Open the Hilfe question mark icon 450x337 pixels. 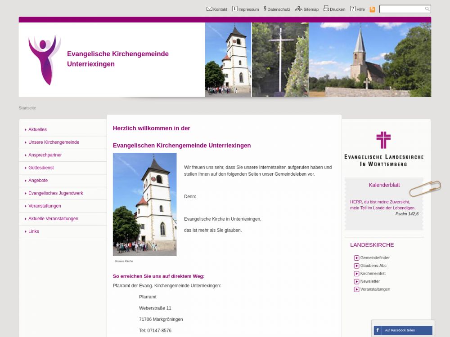pyautogui.click(x=353, y=9)
